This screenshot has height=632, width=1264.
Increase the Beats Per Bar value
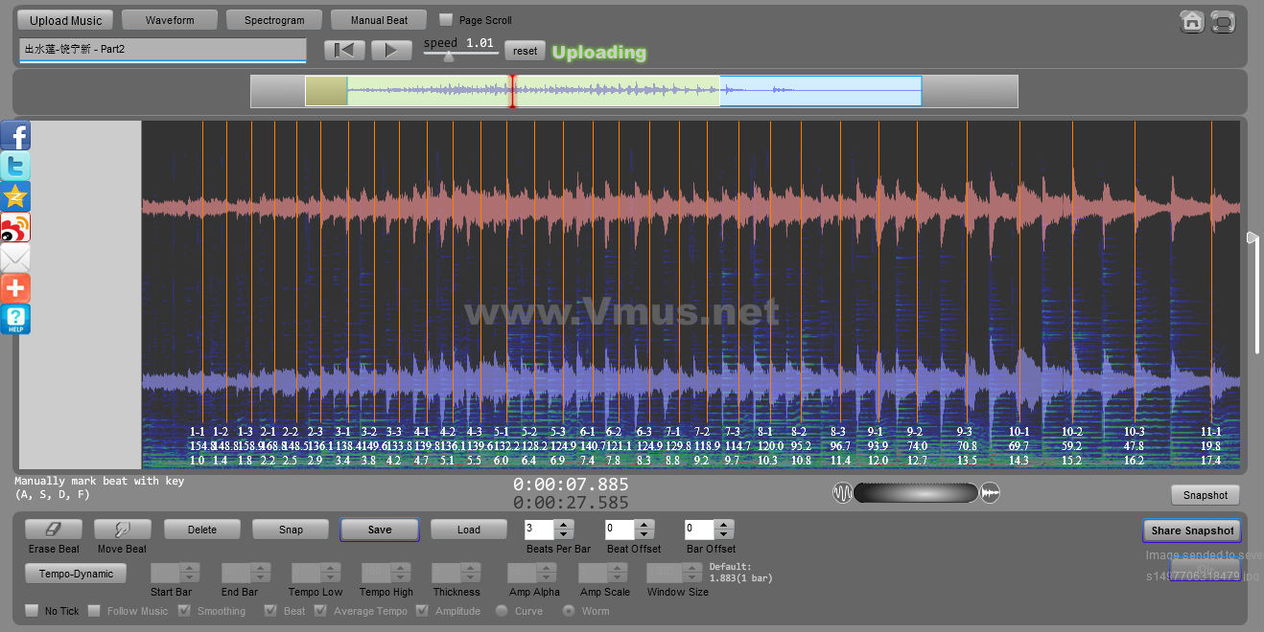(564, 525)
